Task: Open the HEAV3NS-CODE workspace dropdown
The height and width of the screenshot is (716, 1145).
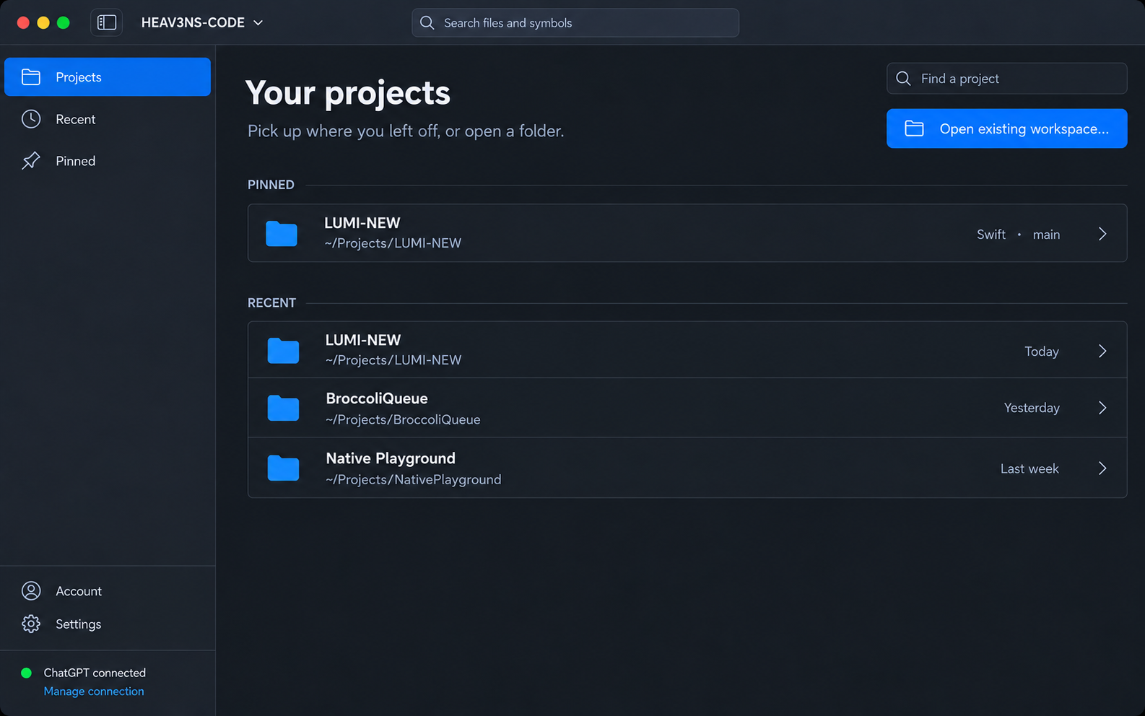Action: coord(202,22)
